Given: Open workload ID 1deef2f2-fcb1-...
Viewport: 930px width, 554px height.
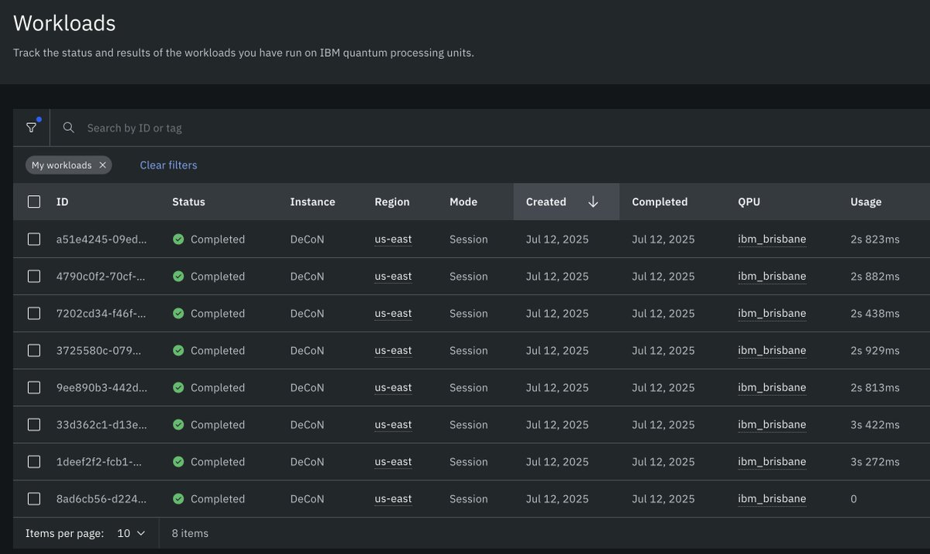Looking at the screenshot, I should [99, 463].
